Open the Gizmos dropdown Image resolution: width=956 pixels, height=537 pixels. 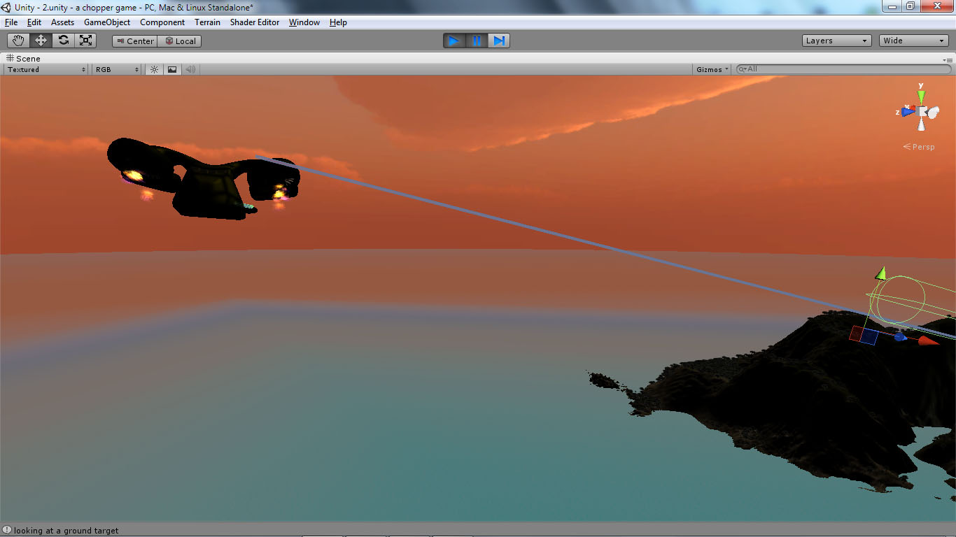pos(712,69)
